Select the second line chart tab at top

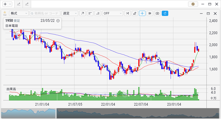coord(27,4)
